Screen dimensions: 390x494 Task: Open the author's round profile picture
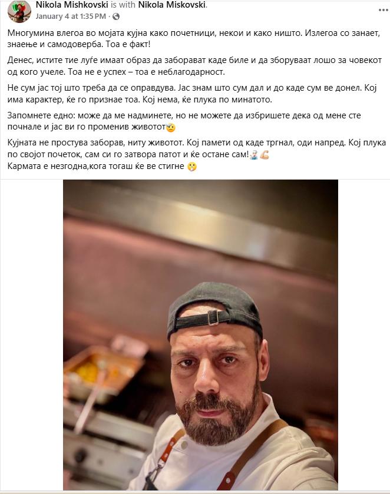pos(19,11)
